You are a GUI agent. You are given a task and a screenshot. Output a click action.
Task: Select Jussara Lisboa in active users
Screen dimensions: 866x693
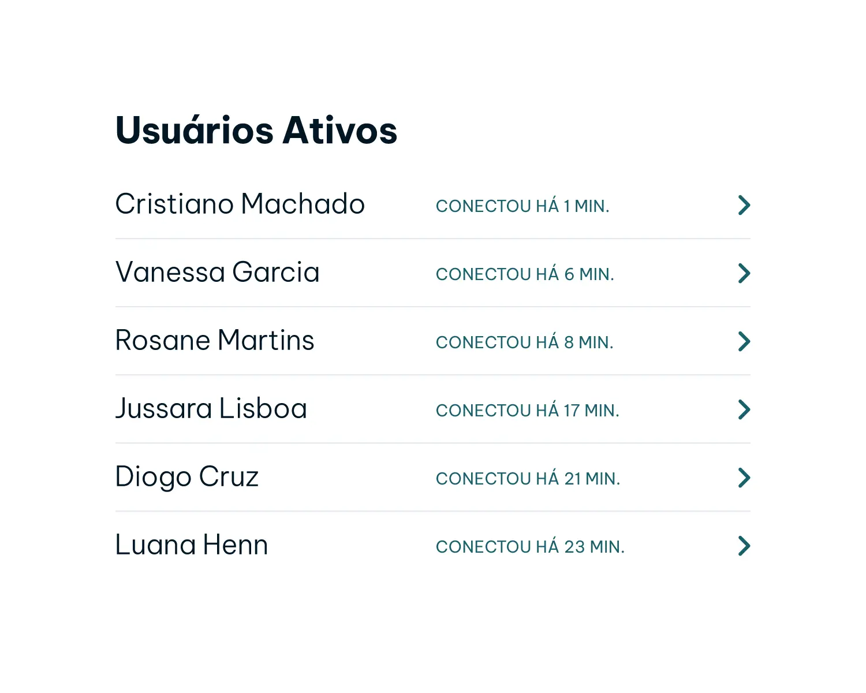tap(211, 408)
